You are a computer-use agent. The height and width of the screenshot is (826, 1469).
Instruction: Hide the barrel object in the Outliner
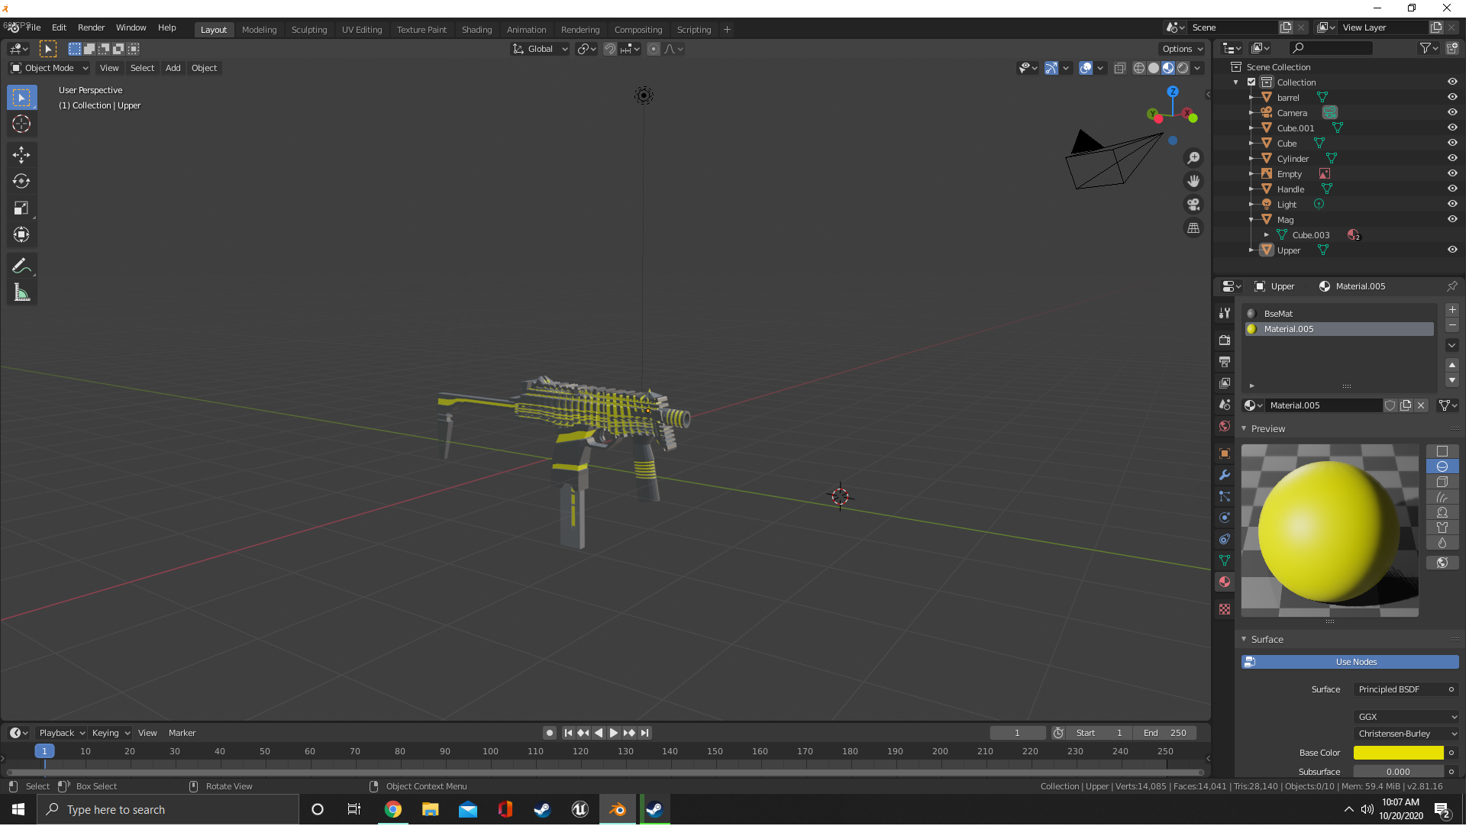tap(1452, 97)
